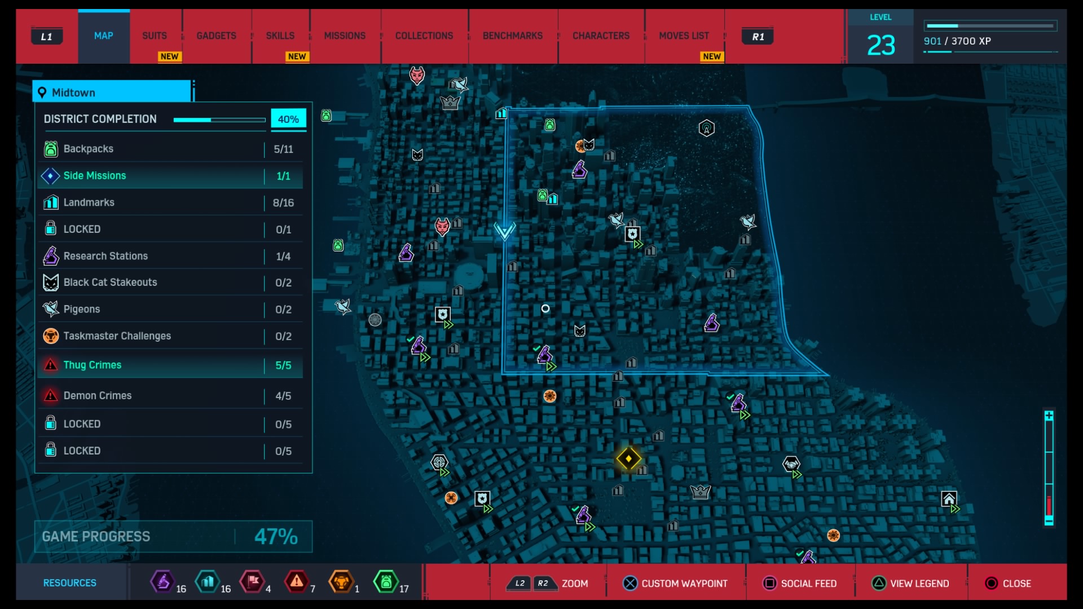The image size is (1083, 609).
Task: Select the target circle marker lower left
Action: pyautogui.click(x=439, y=462)
